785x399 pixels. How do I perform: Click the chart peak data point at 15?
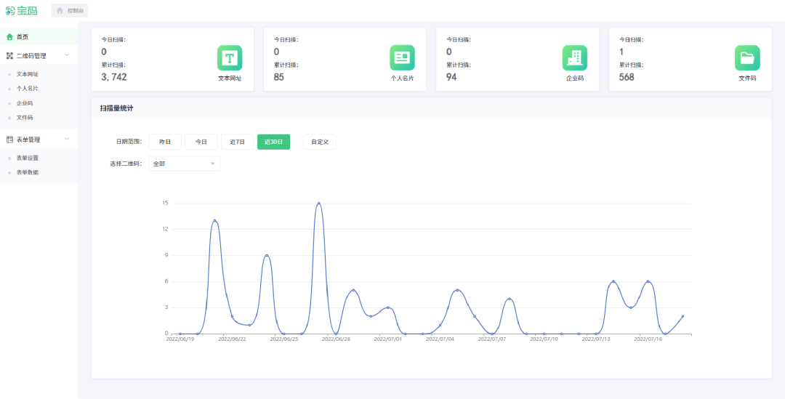[318, 203]
